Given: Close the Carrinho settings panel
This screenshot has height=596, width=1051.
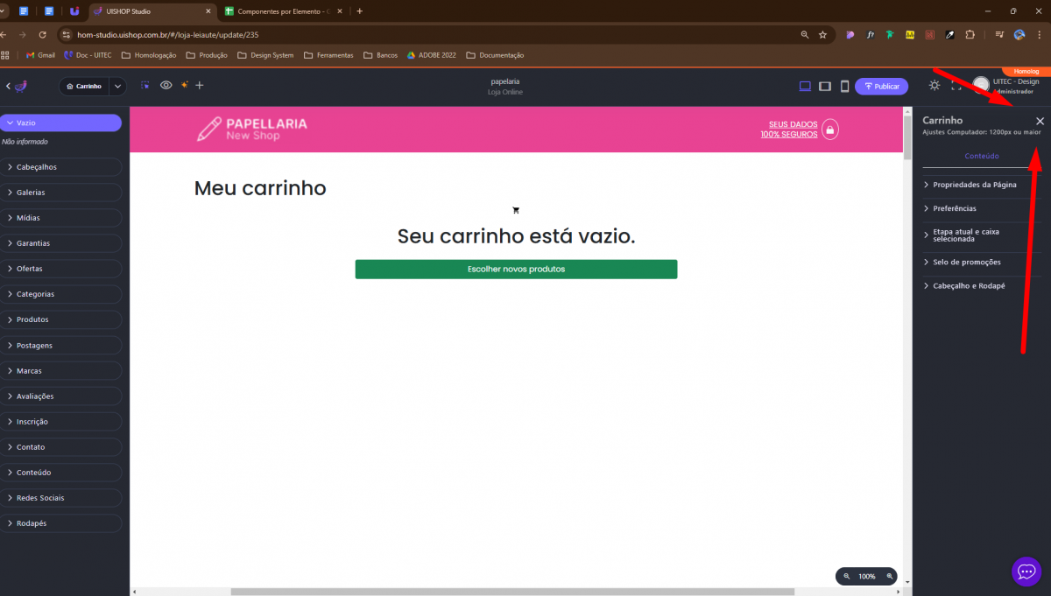Looking at the screenshot, I should click(x=1040, y=122).
